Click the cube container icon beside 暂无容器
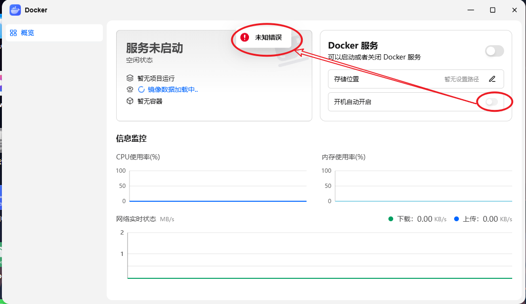Viewport: 526px width, 304px height. tap(130, 101)
